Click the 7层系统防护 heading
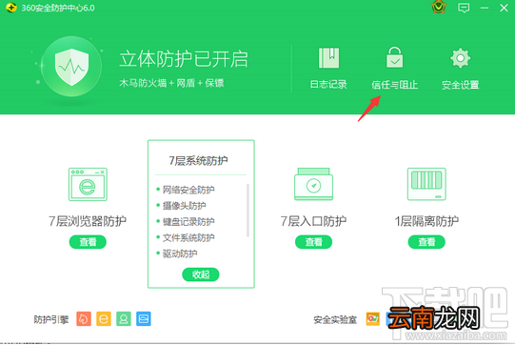The width and height of the screenshot is (515, 345). tap(198, 160)
